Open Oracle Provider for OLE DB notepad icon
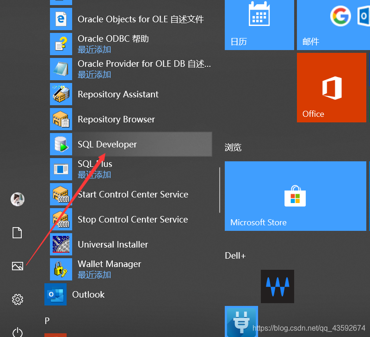This screenshot has width=370, height=337. click(61, 69)
